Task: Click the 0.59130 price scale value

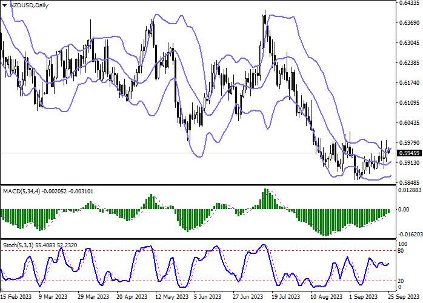Action: pos(409,162)
